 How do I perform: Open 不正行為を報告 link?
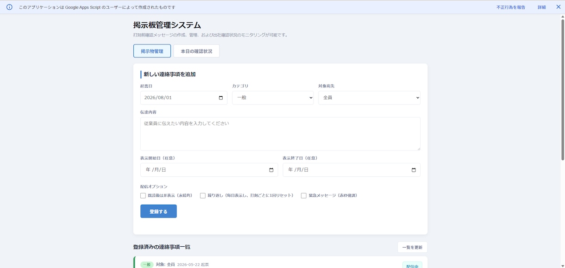click(x=511, y=7)
